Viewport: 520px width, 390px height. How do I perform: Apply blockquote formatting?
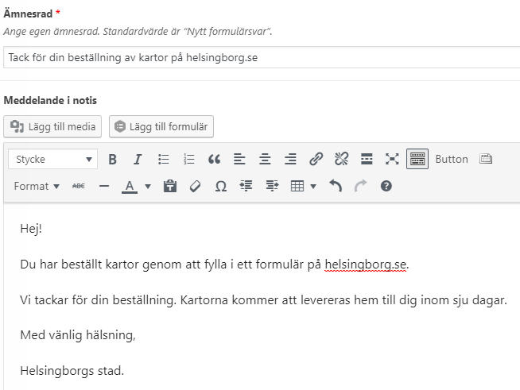point(214,160)
